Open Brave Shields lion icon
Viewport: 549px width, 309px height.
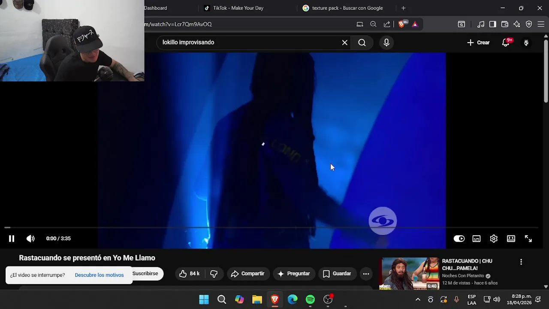click(402, 24)
